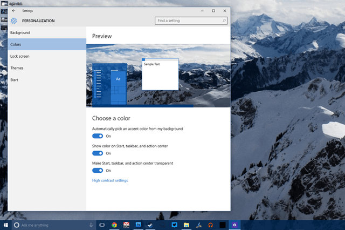
Task: Open Gmail from the taskbar
Action: coord(126,225)
